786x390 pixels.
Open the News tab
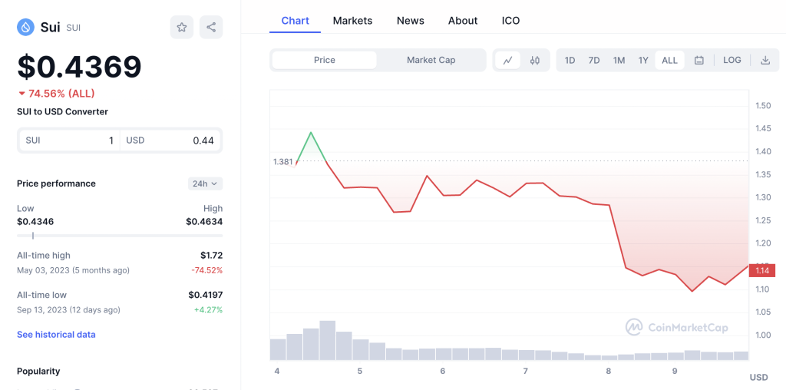pos(410,21)
